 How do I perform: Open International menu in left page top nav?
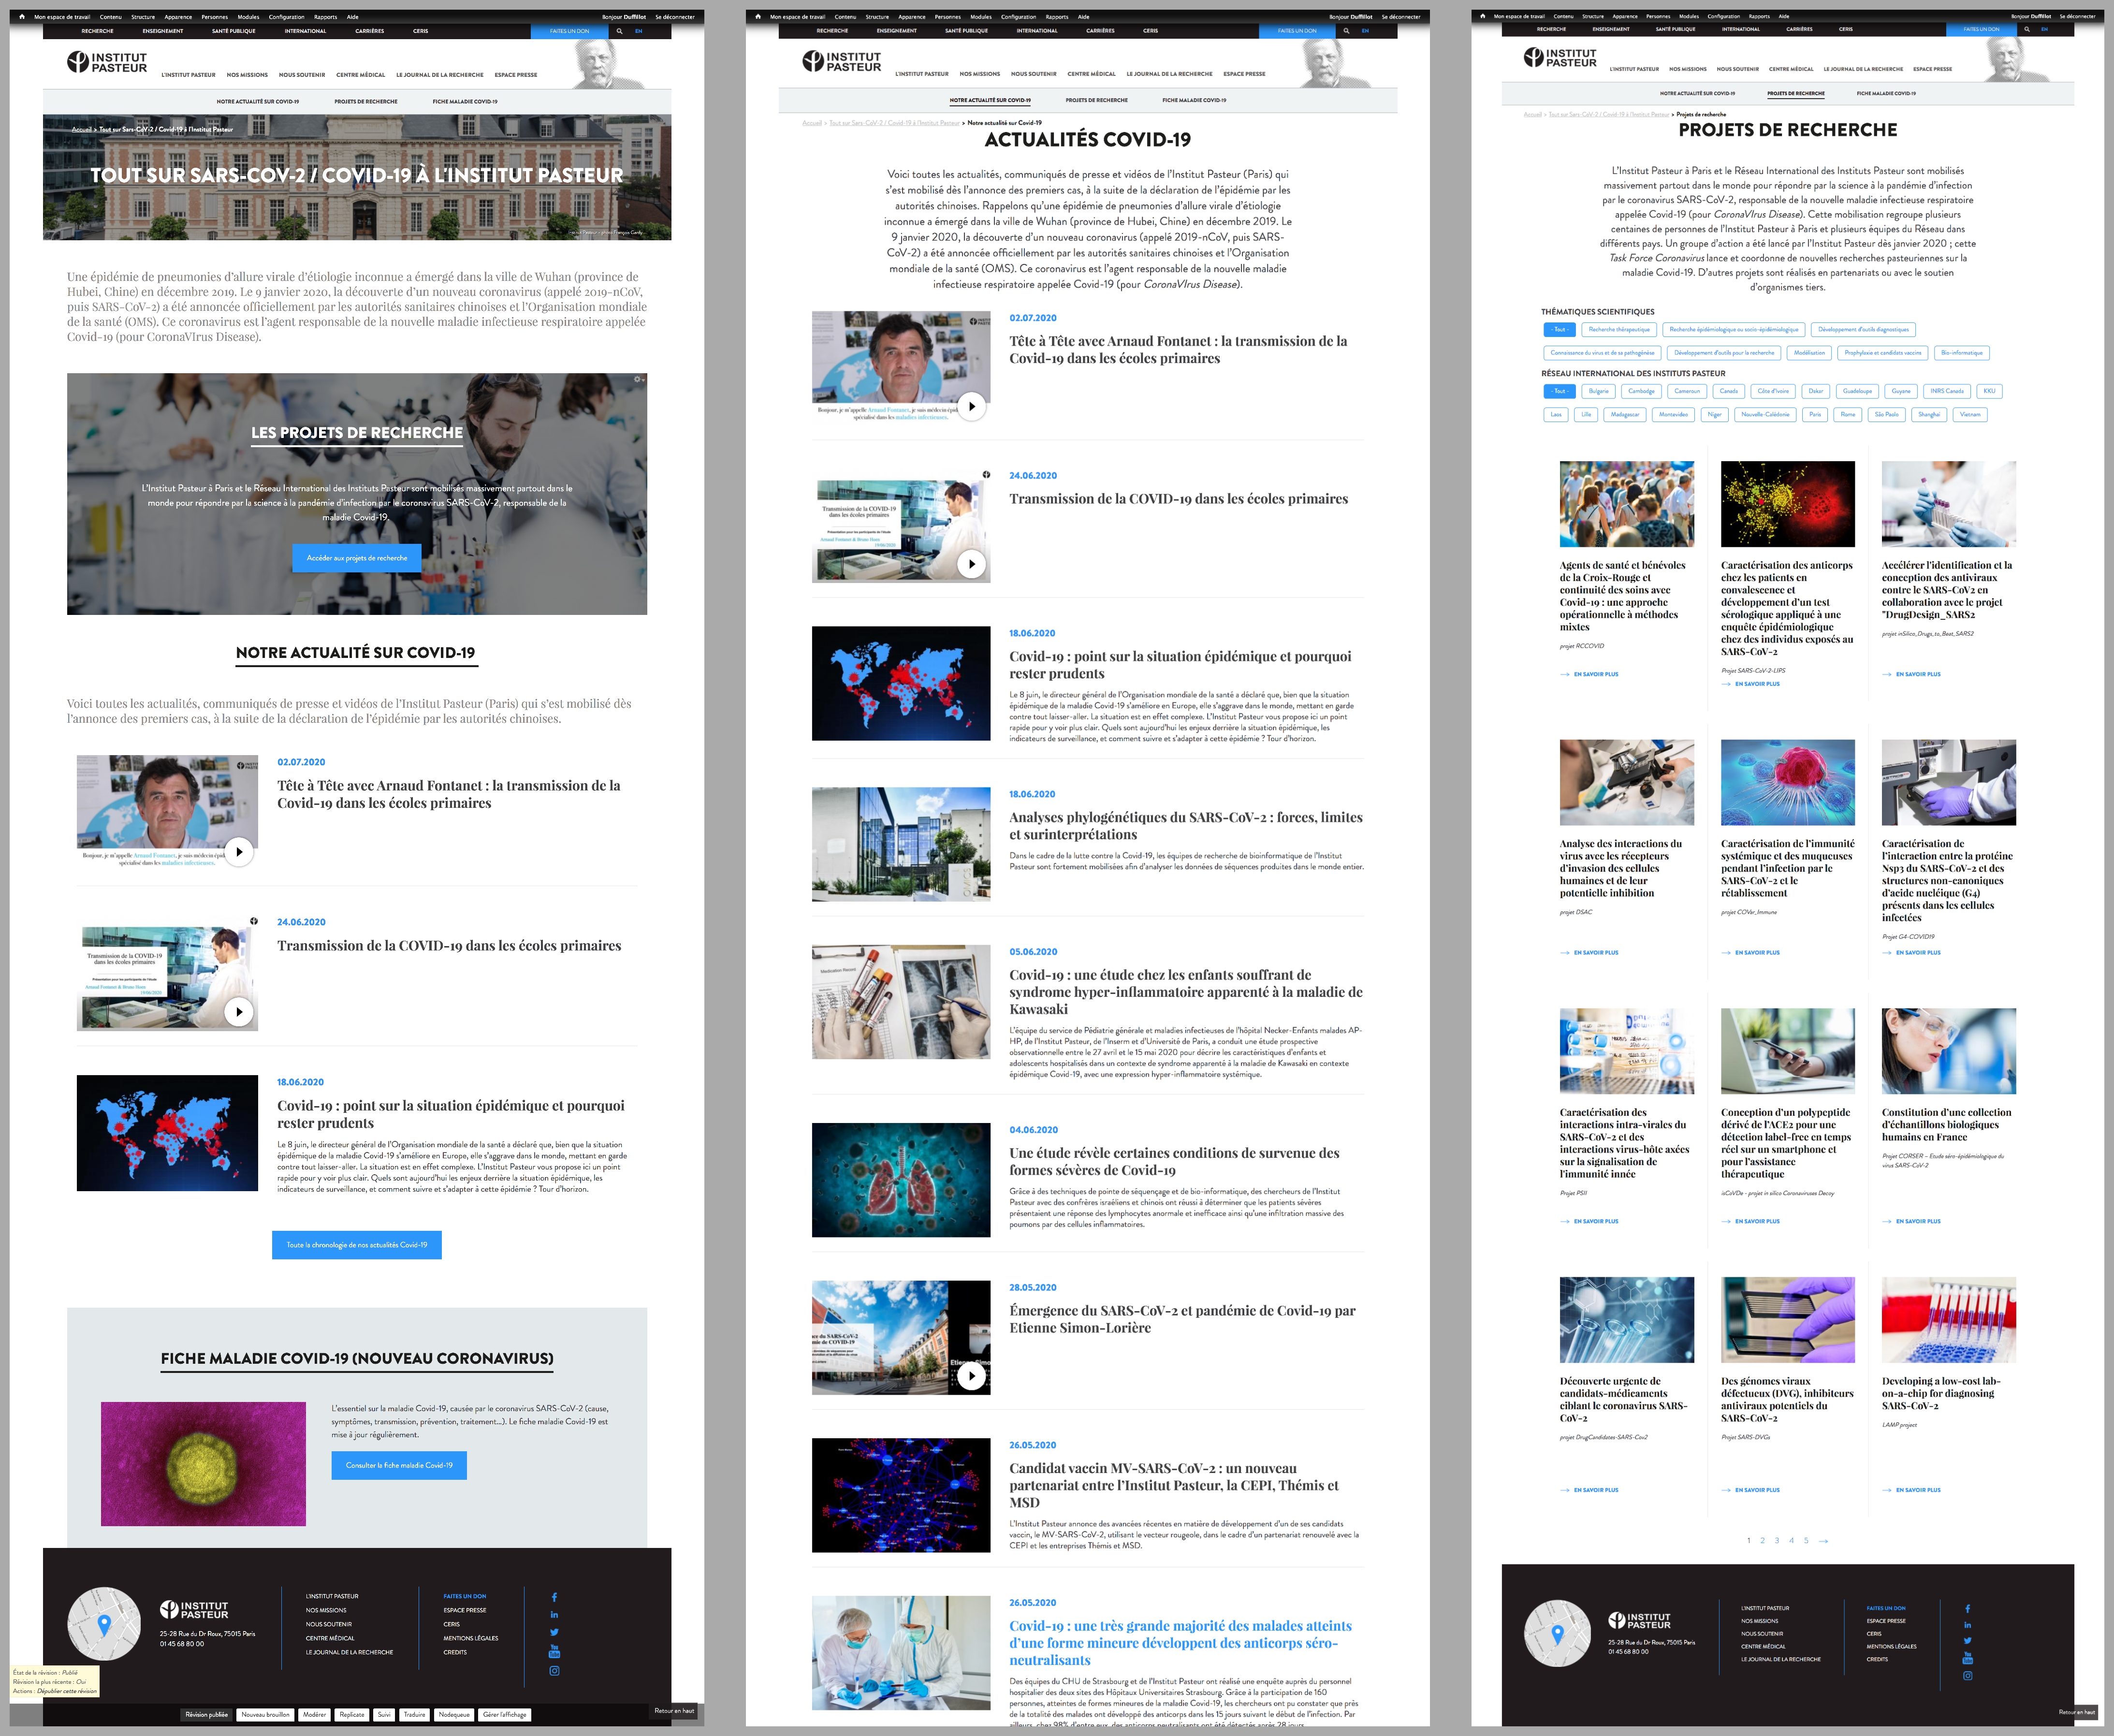(x=305, y=31)
